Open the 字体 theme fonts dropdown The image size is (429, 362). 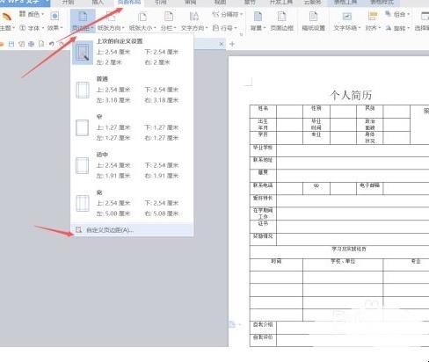[x=32, y=28]
